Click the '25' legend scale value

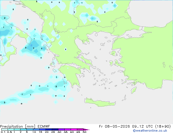(x=53, y=132)
